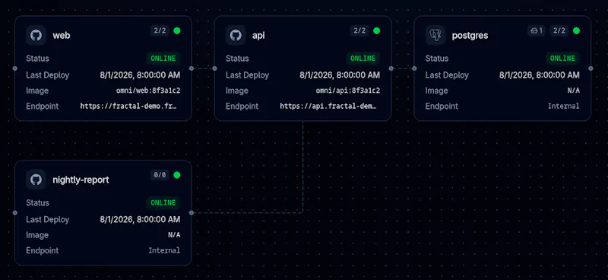Viewport: 608px width, 280px height.
Task: Click left connector handle of web node
Action: coord(14,68)
